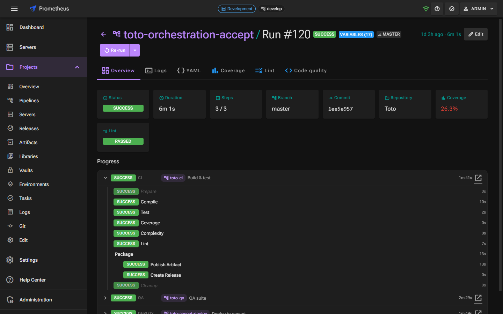
Task: Click the Lint PASSED badge
Action: [123, 141]
